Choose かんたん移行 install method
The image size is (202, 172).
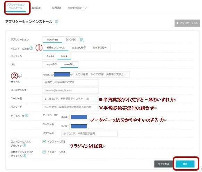click(79, 48)
